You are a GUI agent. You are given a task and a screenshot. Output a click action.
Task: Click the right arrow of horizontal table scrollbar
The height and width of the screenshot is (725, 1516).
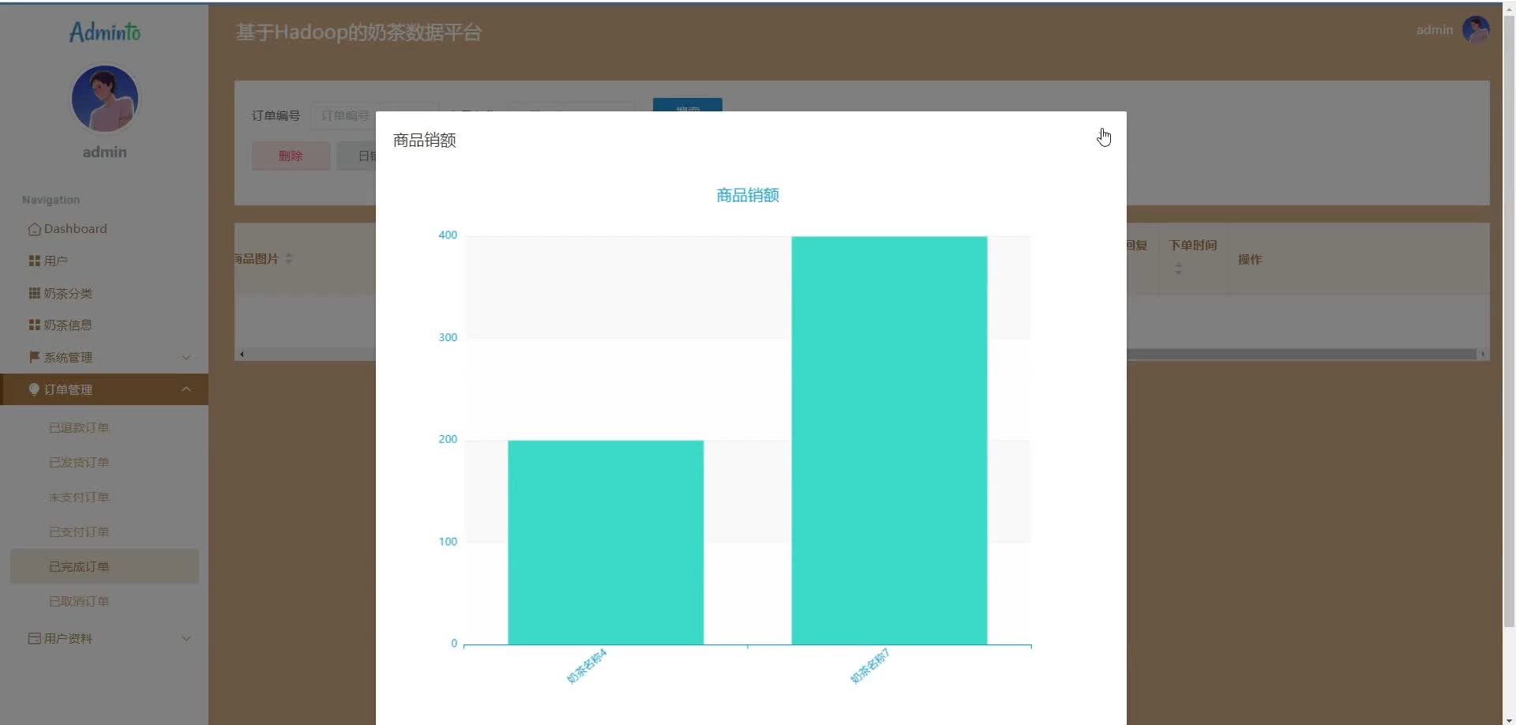pos(1483,355)
